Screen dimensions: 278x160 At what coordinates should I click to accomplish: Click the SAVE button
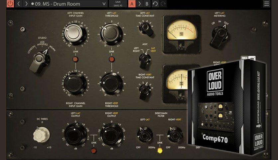(118, 2)
